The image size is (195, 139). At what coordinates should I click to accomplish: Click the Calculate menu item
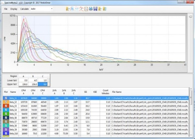(25, 9)
